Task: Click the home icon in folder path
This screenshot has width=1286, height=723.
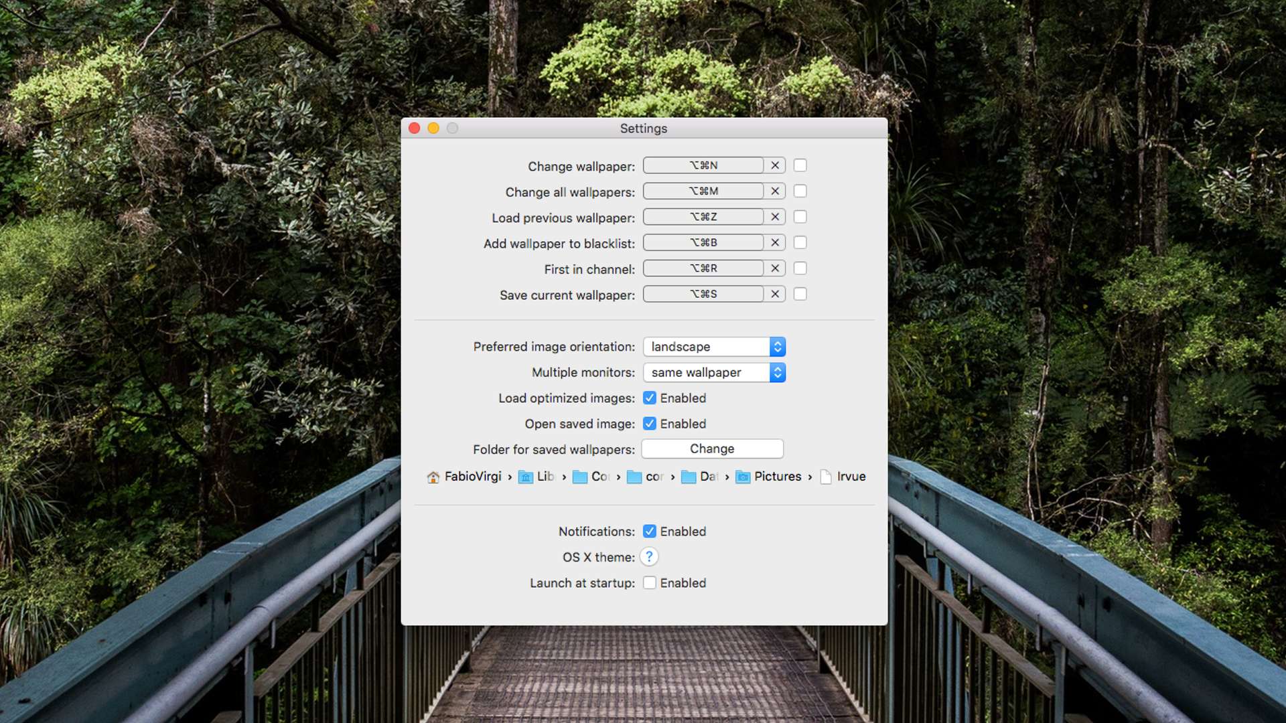Action: (x=431, y=476)
